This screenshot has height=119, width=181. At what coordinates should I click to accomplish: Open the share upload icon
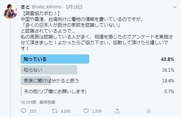(x=117, y=111)
